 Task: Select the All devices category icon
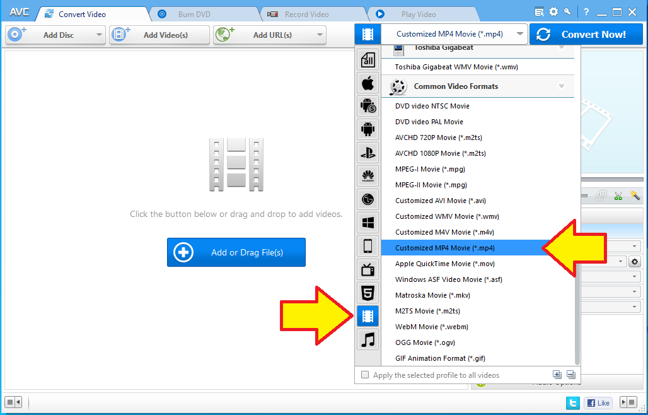point(367,59)
